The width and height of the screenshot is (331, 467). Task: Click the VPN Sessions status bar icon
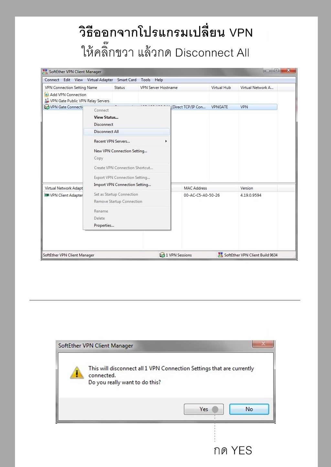[x=162, y=255]
